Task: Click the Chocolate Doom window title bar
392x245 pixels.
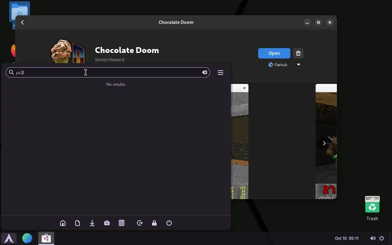Action: pos(176,22)
